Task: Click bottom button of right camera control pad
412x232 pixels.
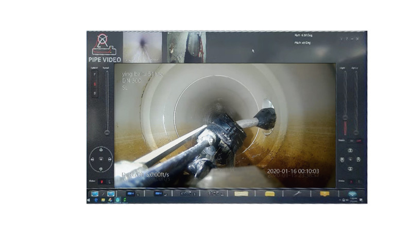Action: (350, 169)
